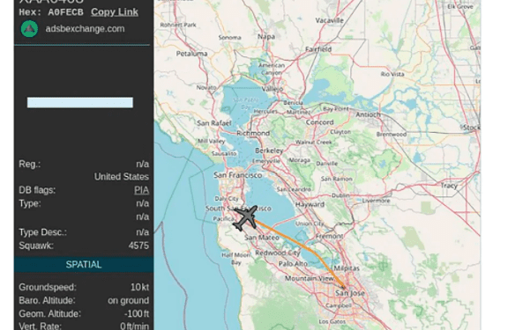Click the Mountain View label on the map

coord(309,279)
